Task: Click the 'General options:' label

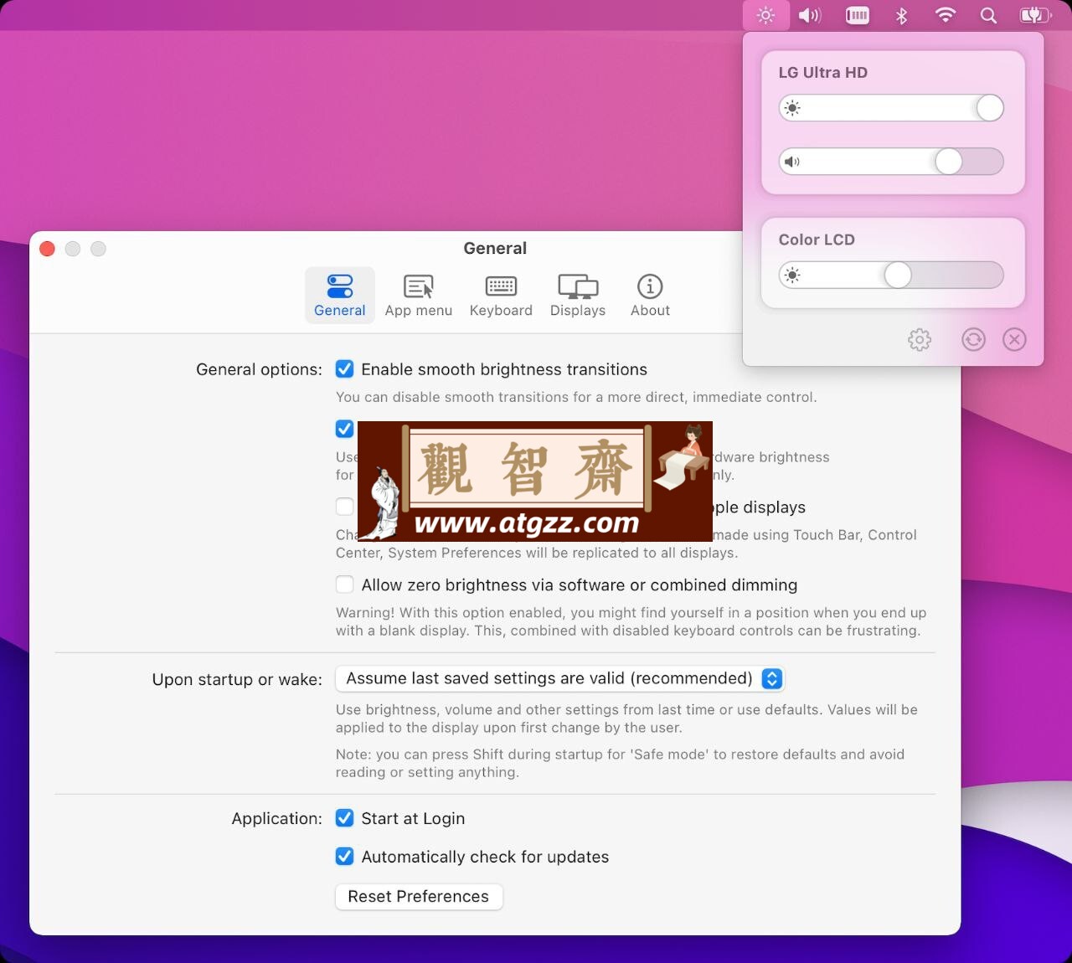Action: pos(259,369)
